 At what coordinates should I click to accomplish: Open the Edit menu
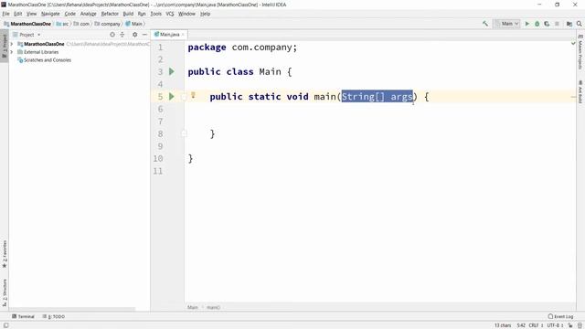pos(18,14)
